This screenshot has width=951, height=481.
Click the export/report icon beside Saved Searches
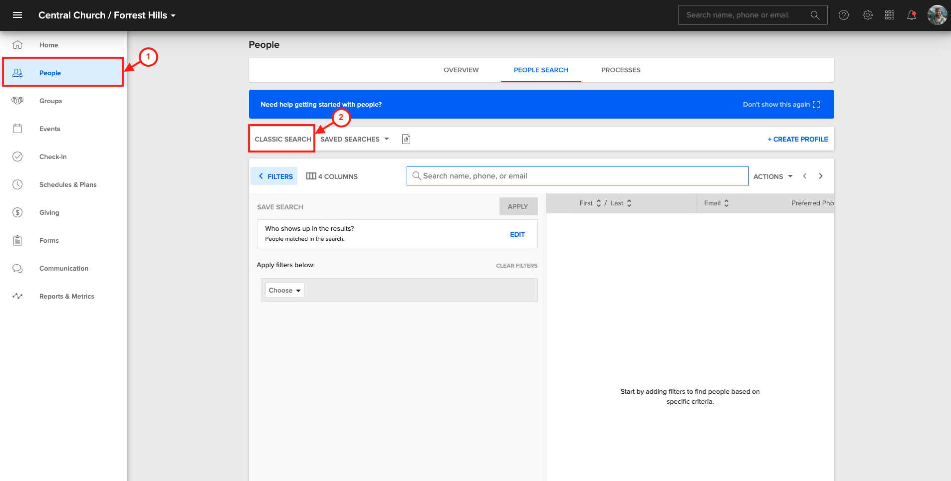[406, 139]
